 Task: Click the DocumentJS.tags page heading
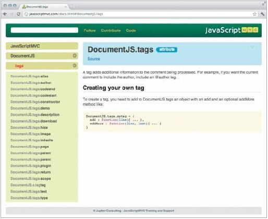(120, 50)
